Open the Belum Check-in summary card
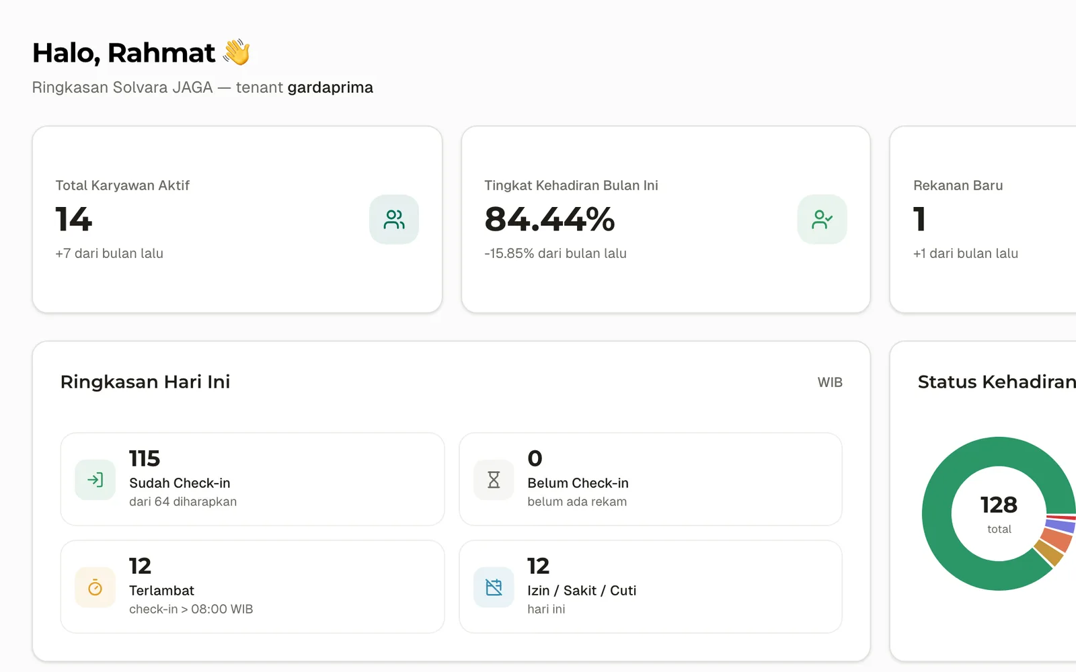This screenshot has width=1076, height=672. (x=650, y=479)
